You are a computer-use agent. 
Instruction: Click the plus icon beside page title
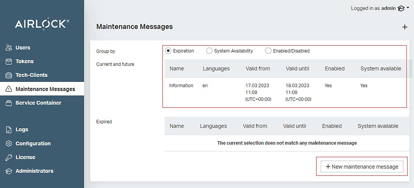[404, 27]
